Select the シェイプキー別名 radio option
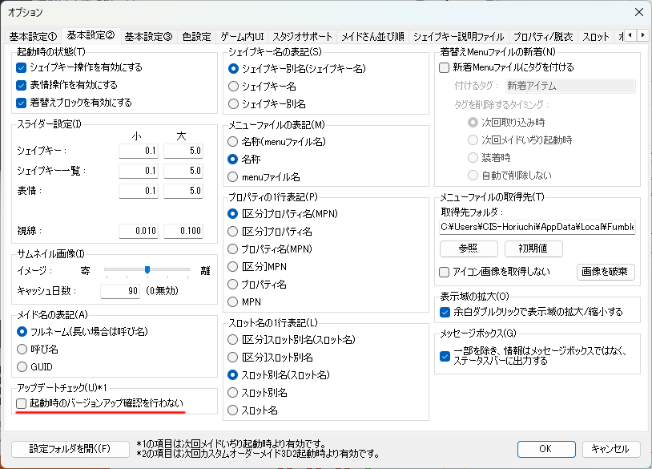This screenshot has height=469, width=652. click(x=234, y=103)
